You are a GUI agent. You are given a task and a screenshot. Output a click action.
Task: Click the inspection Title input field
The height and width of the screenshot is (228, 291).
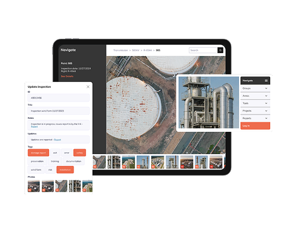[59, 111]
